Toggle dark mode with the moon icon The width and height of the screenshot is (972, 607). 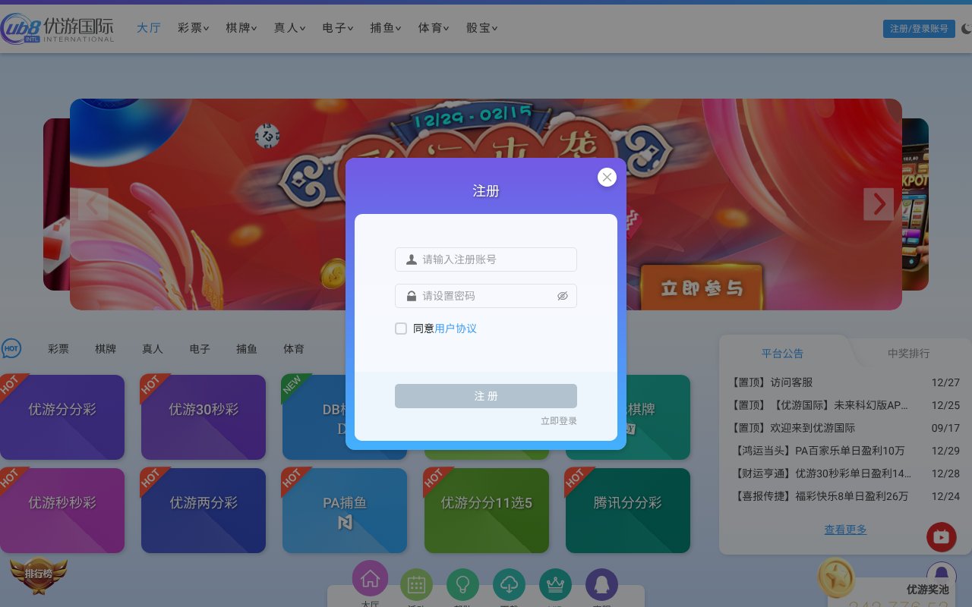click(965, 28)
